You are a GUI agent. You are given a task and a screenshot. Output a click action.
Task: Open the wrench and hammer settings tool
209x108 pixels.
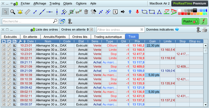93,12
